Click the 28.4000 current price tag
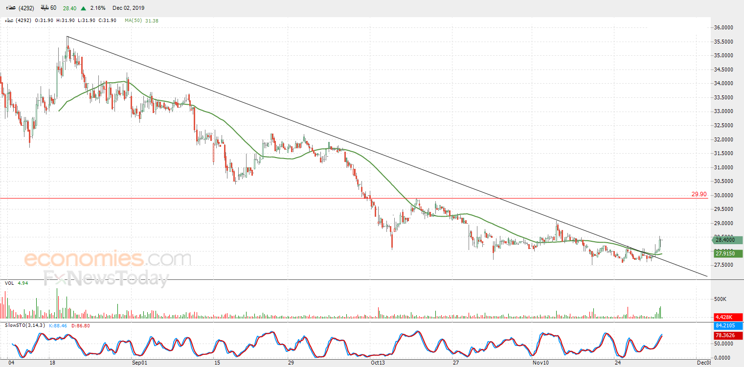This screenshot has height=367, width=744. pos(728,240)
